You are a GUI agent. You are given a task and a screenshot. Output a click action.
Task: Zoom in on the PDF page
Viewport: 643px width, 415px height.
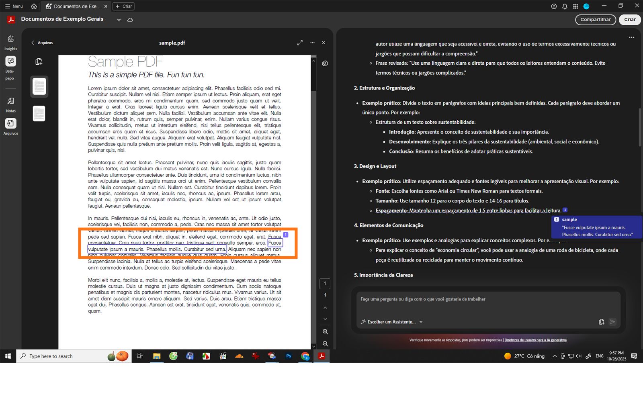tap(325, 331)
